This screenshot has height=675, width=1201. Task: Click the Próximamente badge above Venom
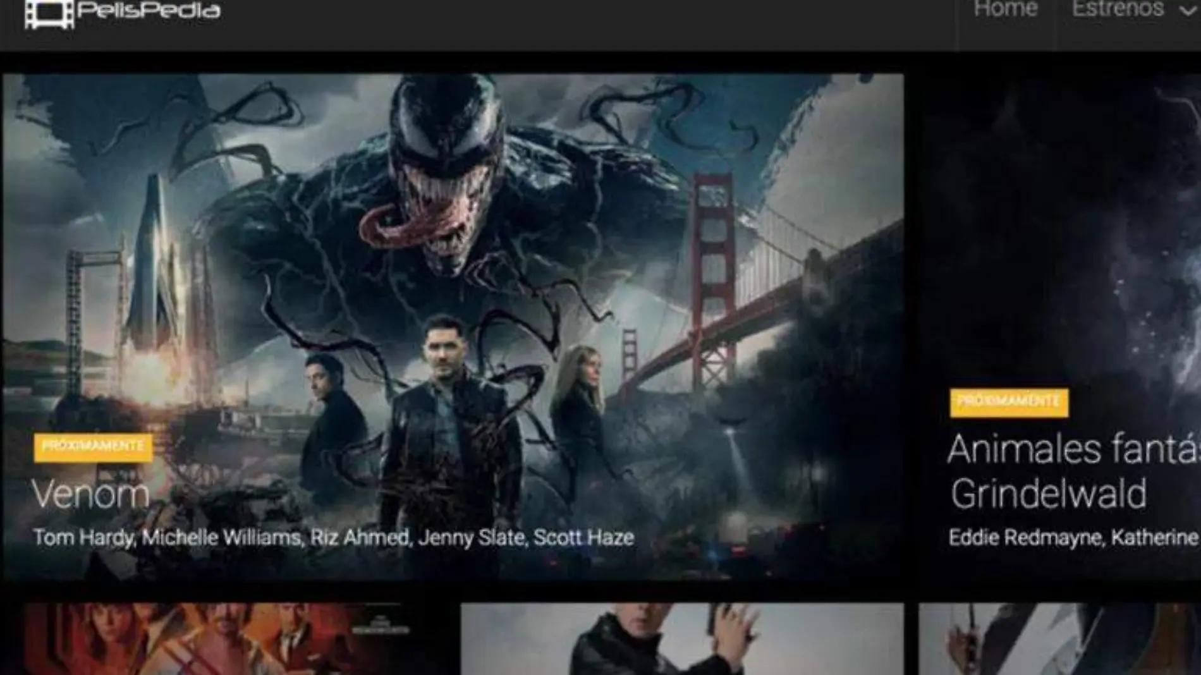(93, 447)
